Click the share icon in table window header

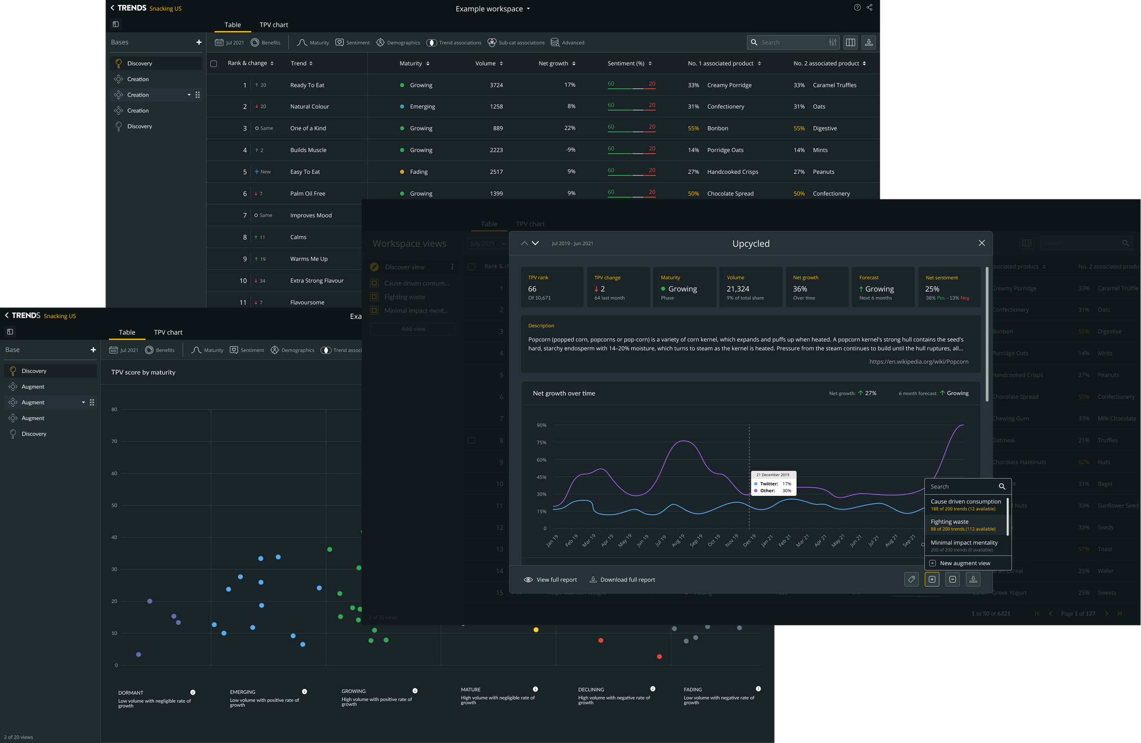(x=869, y=7)
